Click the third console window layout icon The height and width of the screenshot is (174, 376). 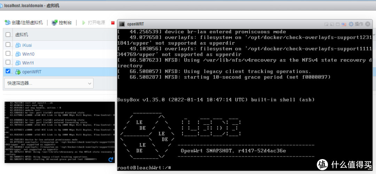click(338, 24)
